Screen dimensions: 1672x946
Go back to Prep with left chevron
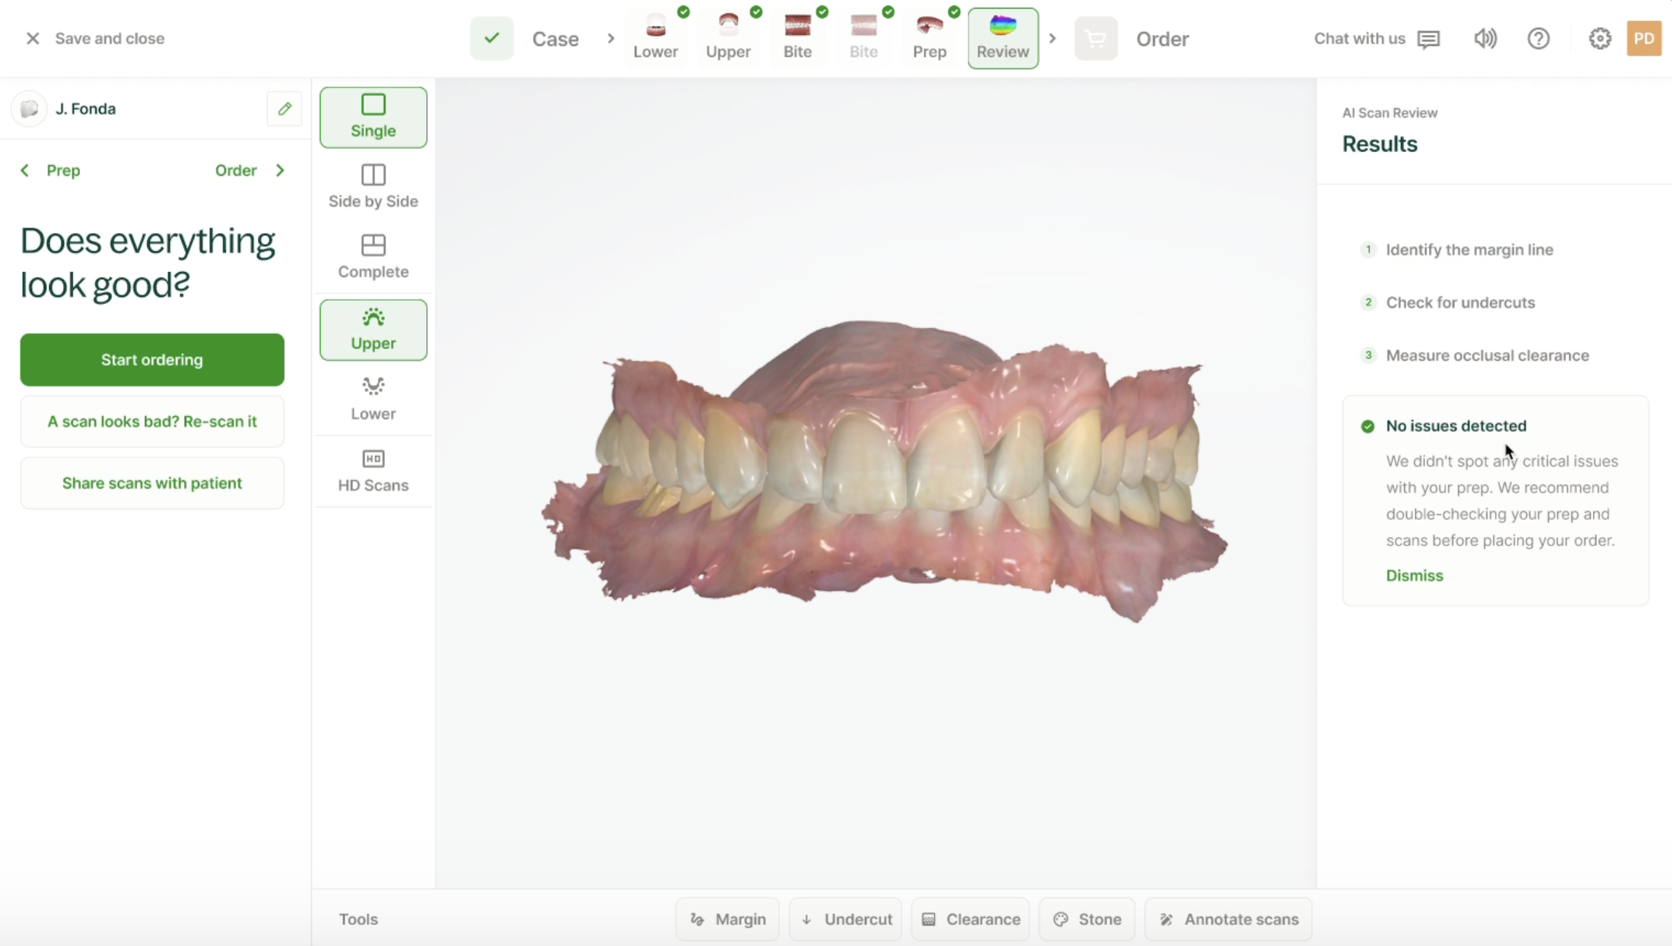pos(26,171)
